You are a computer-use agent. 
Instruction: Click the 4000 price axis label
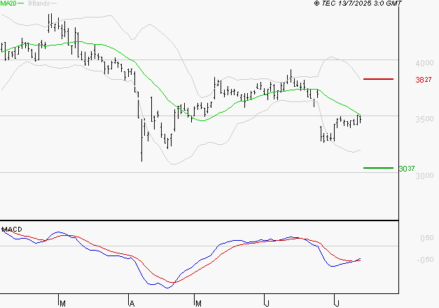423,62
